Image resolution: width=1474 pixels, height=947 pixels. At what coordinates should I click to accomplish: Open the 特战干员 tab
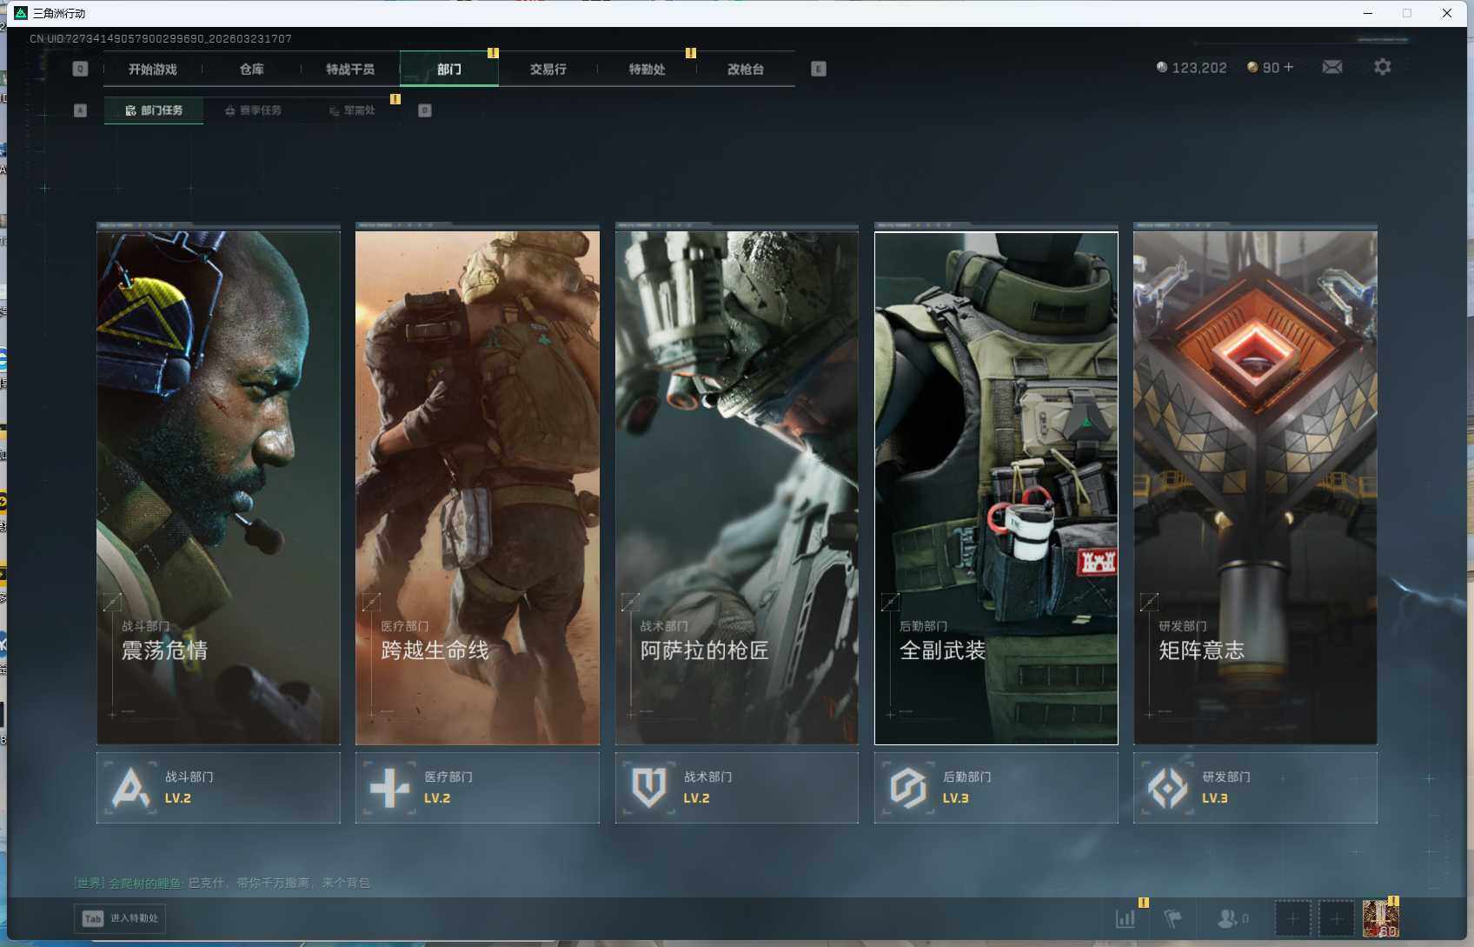click(350, 70)
